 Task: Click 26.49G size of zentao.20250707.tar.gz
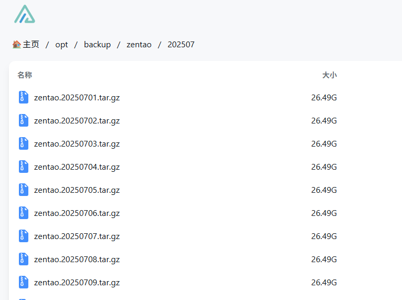click(x=324, y=236)
